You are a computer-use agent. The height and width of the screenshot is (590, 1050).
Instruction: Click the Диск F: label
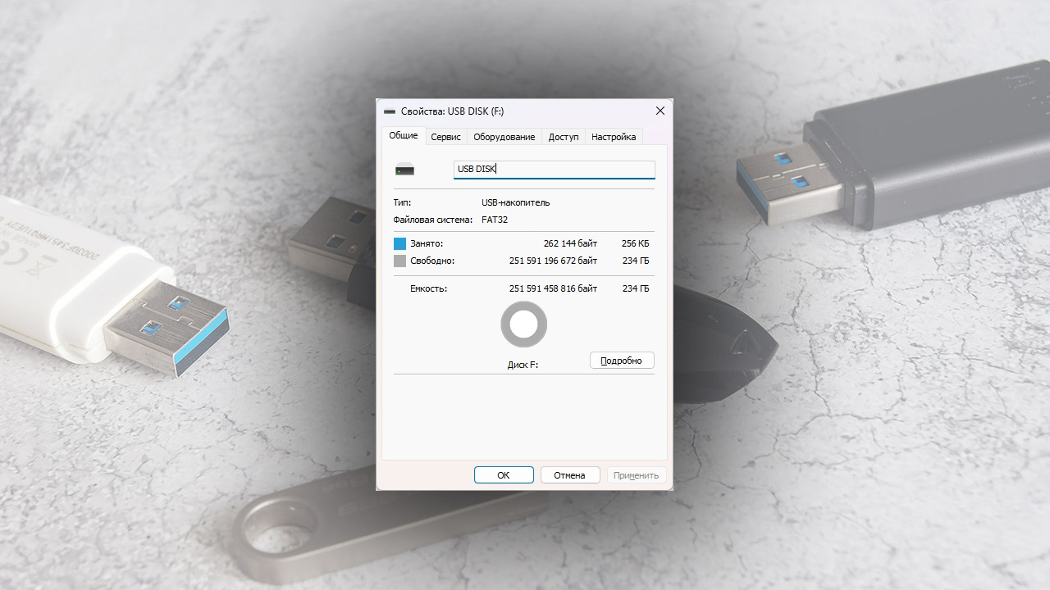click(523, 365)
